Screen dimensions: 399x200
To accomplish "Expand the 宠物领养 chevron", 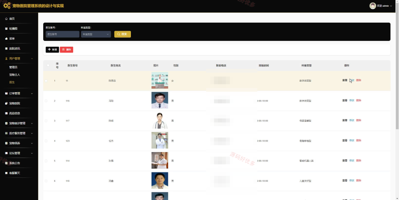I will [32, 143].
